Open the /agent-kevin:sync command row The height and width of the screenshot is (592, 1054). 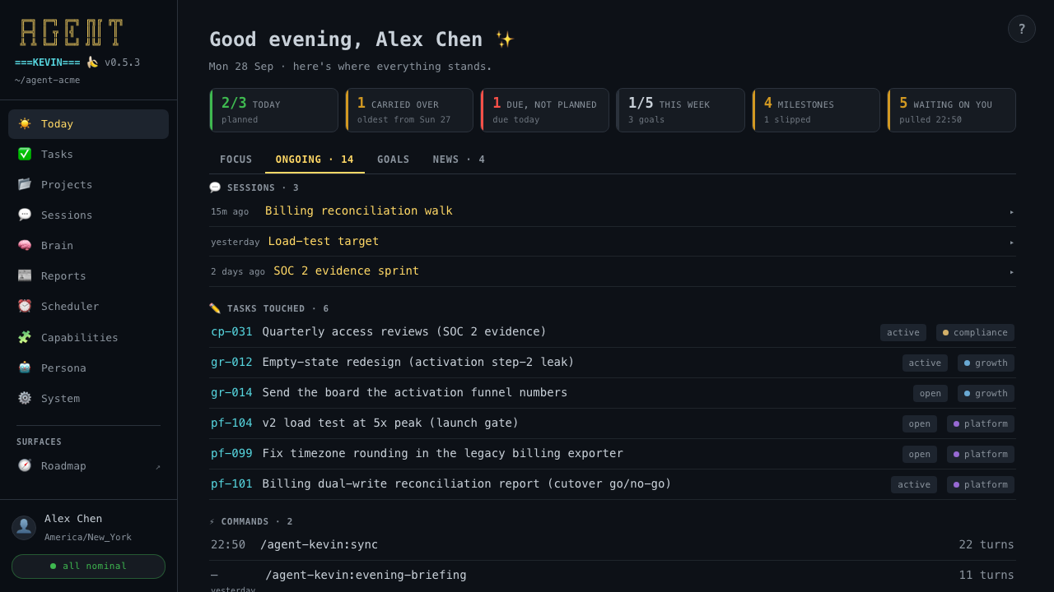point(613,544)
